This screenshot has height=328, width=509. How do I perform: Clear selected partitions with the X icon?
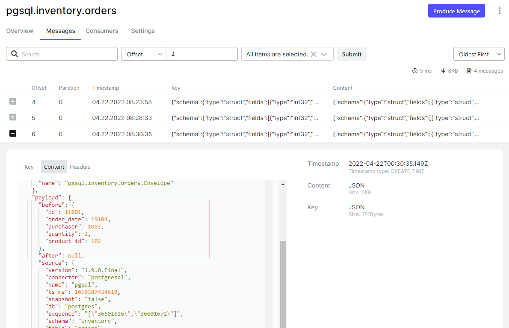[313, 54]
